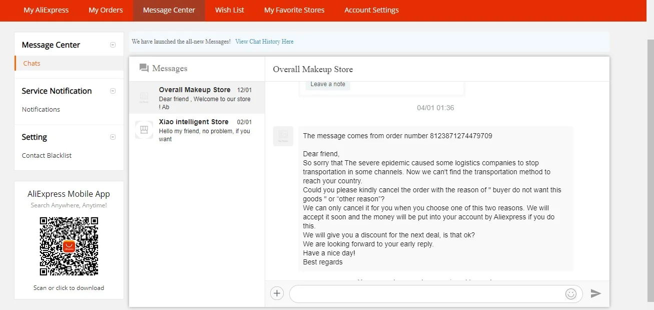Collapse the Setting sidebar section

[113, 137]
